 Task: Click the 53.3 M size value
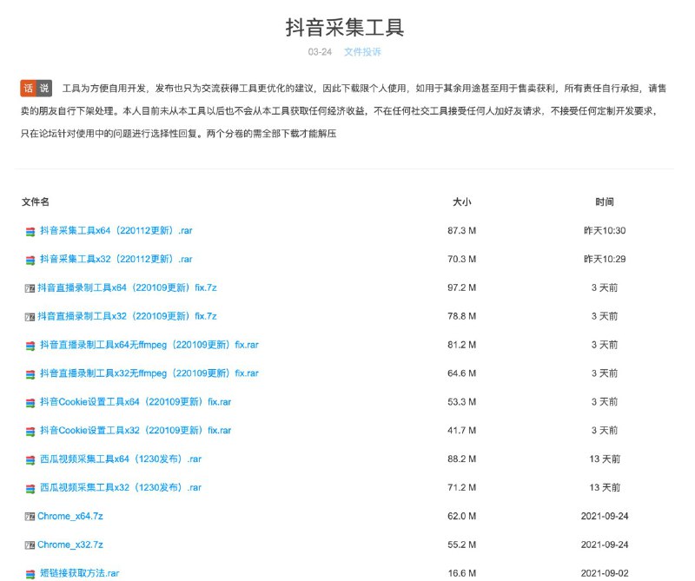461,401
